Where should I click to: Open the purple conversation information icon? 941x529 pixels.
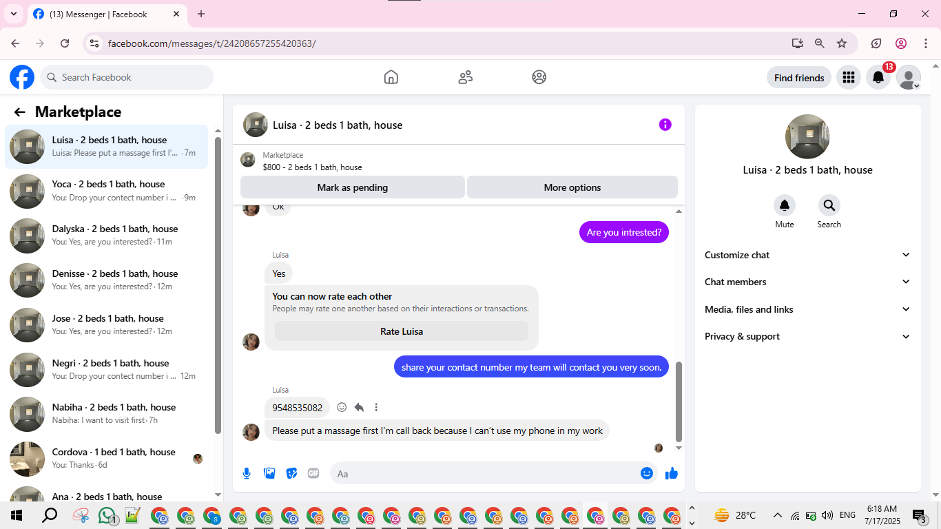point(665,125)
